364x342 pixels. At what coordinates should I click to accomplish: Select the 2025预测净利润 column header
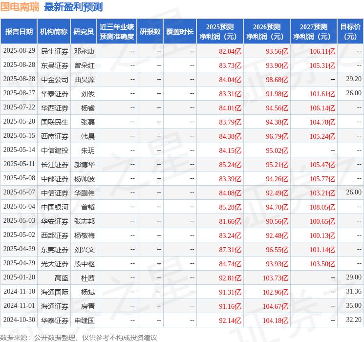220,32
